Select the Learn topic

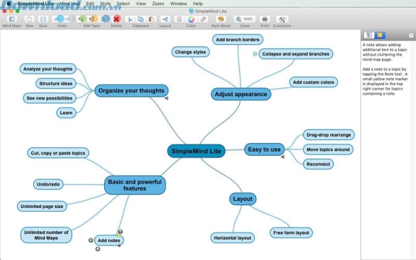pos(66,112)
